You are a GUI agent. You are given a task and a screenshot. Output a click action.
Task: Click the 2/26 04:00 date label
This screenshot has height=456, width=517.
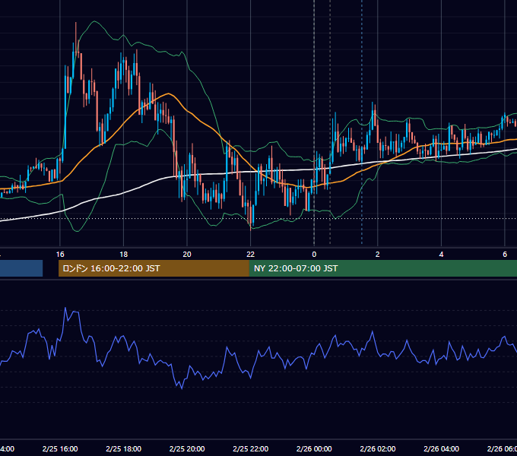pos(441,448)
